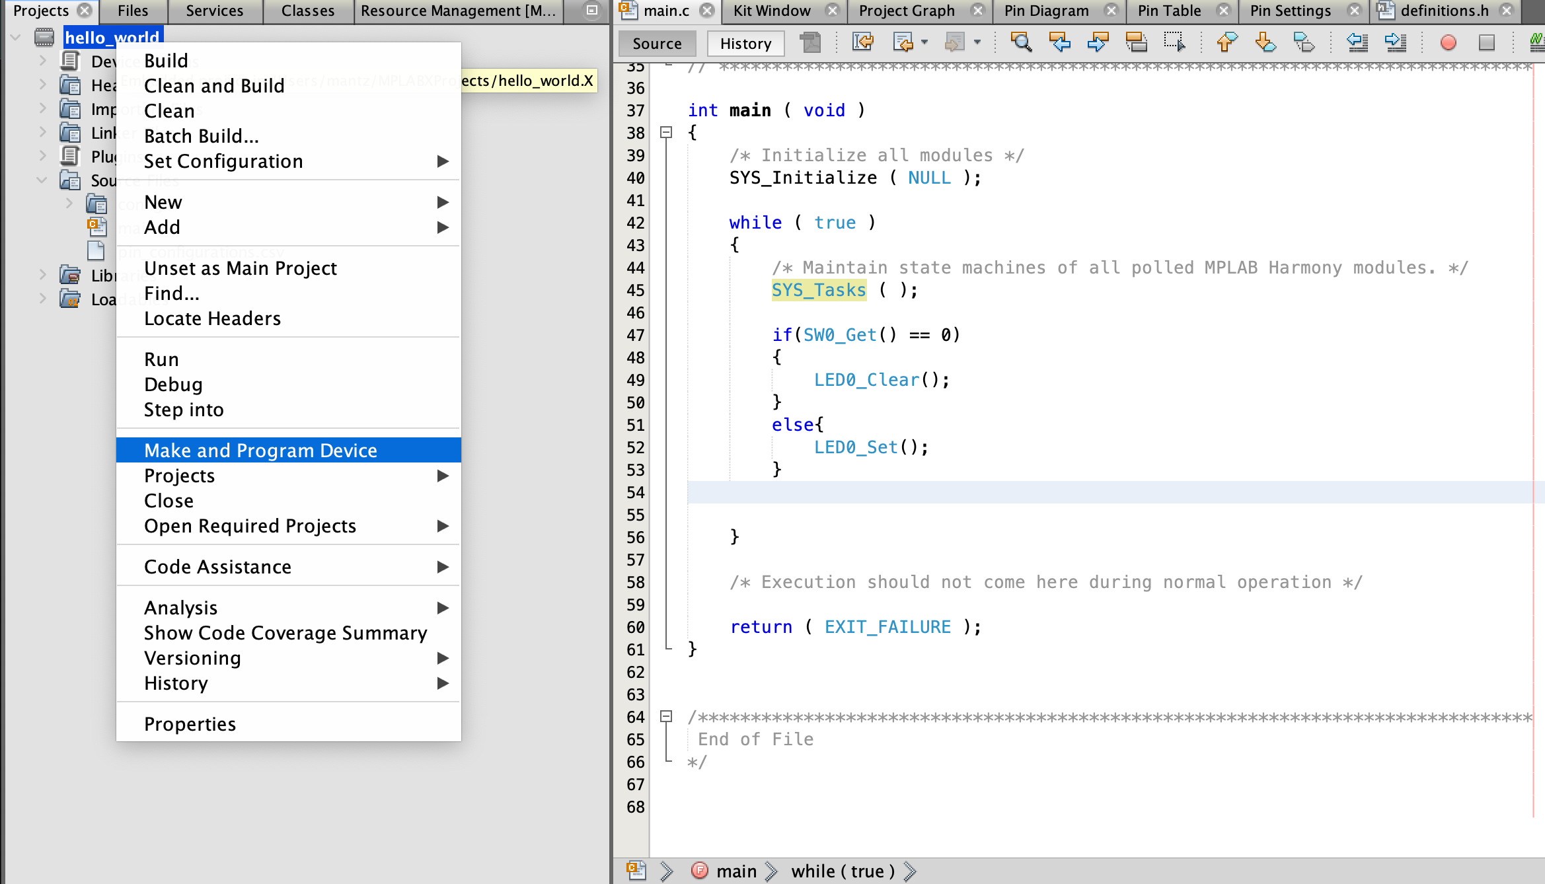Open Set Configuration submenu

click(x=223, y=161)
